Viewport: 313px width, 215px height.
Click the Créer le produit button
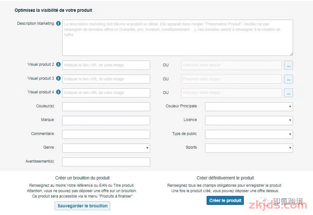225,200
